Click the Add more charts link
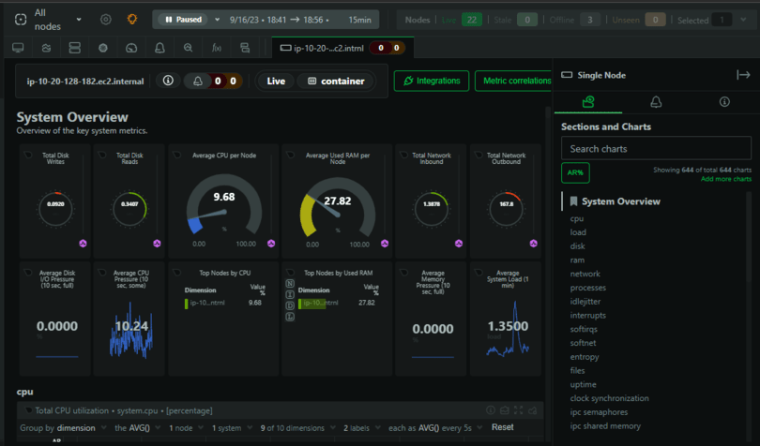Image resolution: width=760 pixels, height=446 pixels. click(x=725, y=179)
